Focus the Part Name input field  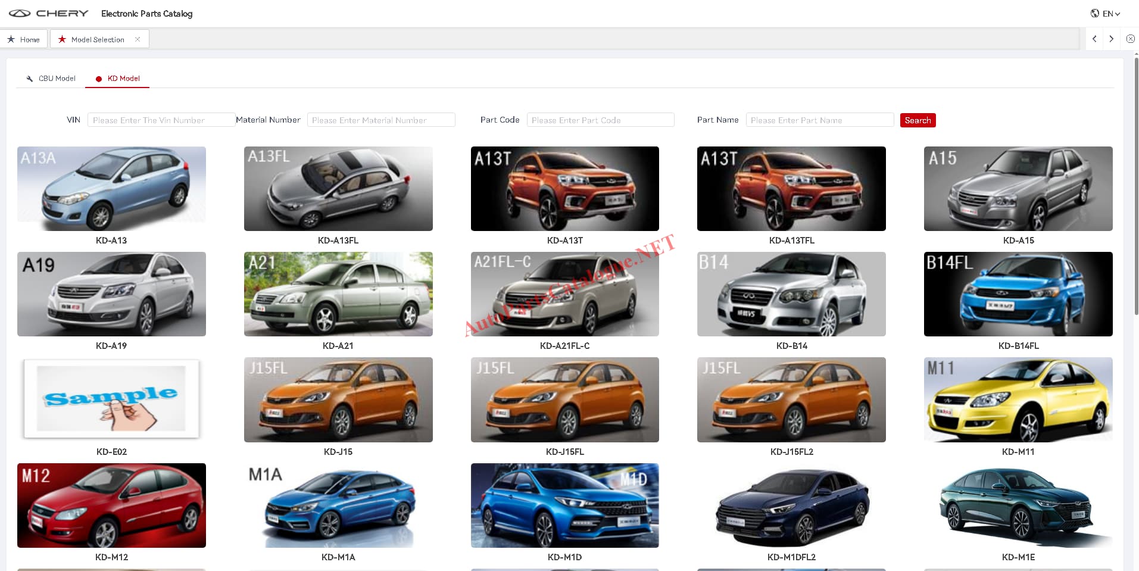coord(820,120)
